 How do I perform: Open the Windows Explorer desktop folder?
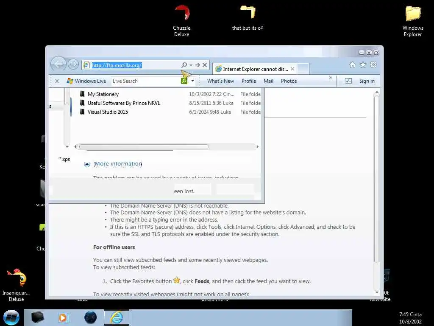pyautogui.click(x=413, y=21)
